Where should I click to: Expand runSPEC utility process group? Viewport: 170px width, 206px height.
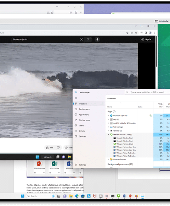coord(108,123)
